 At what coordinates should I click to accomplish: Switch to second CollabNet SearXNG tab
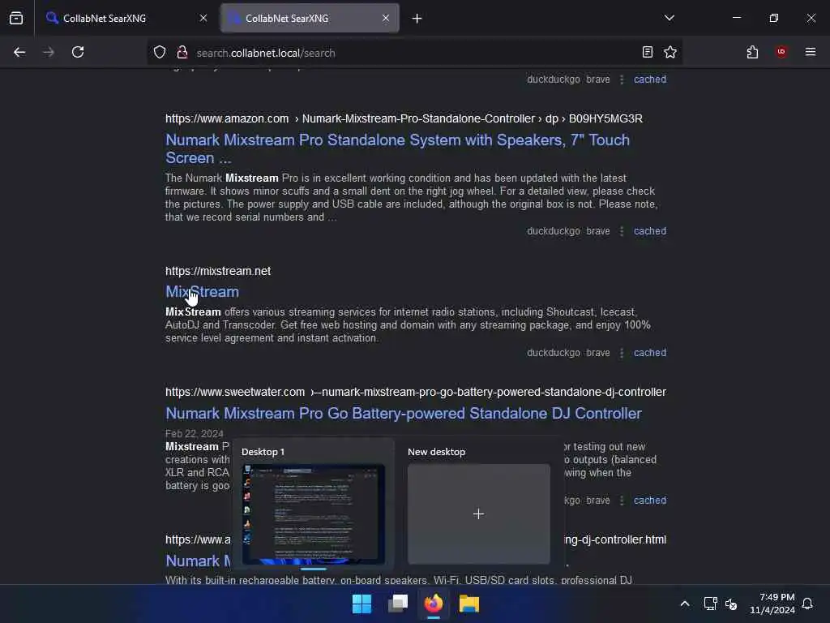310,18
